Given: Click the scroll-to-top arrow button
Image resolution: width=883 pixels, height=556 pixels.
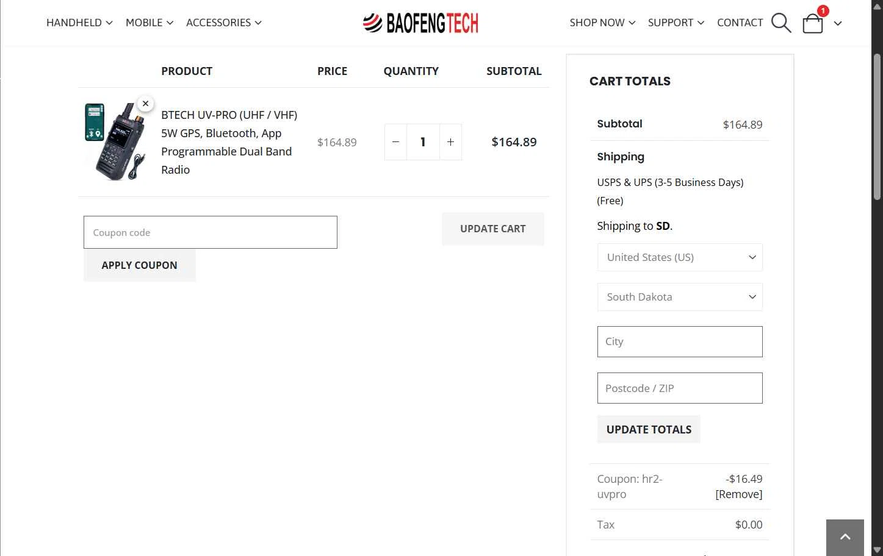Looking at the screenshot, I should click(x=845, y=537).
